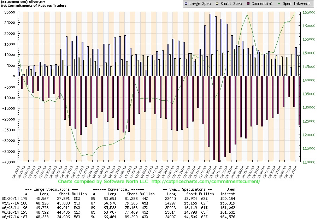Click large speculators short value 34,996
Image resolution: width=318 pixels, height=219 pixels.
pyautogui.click(x=63, y=217)
